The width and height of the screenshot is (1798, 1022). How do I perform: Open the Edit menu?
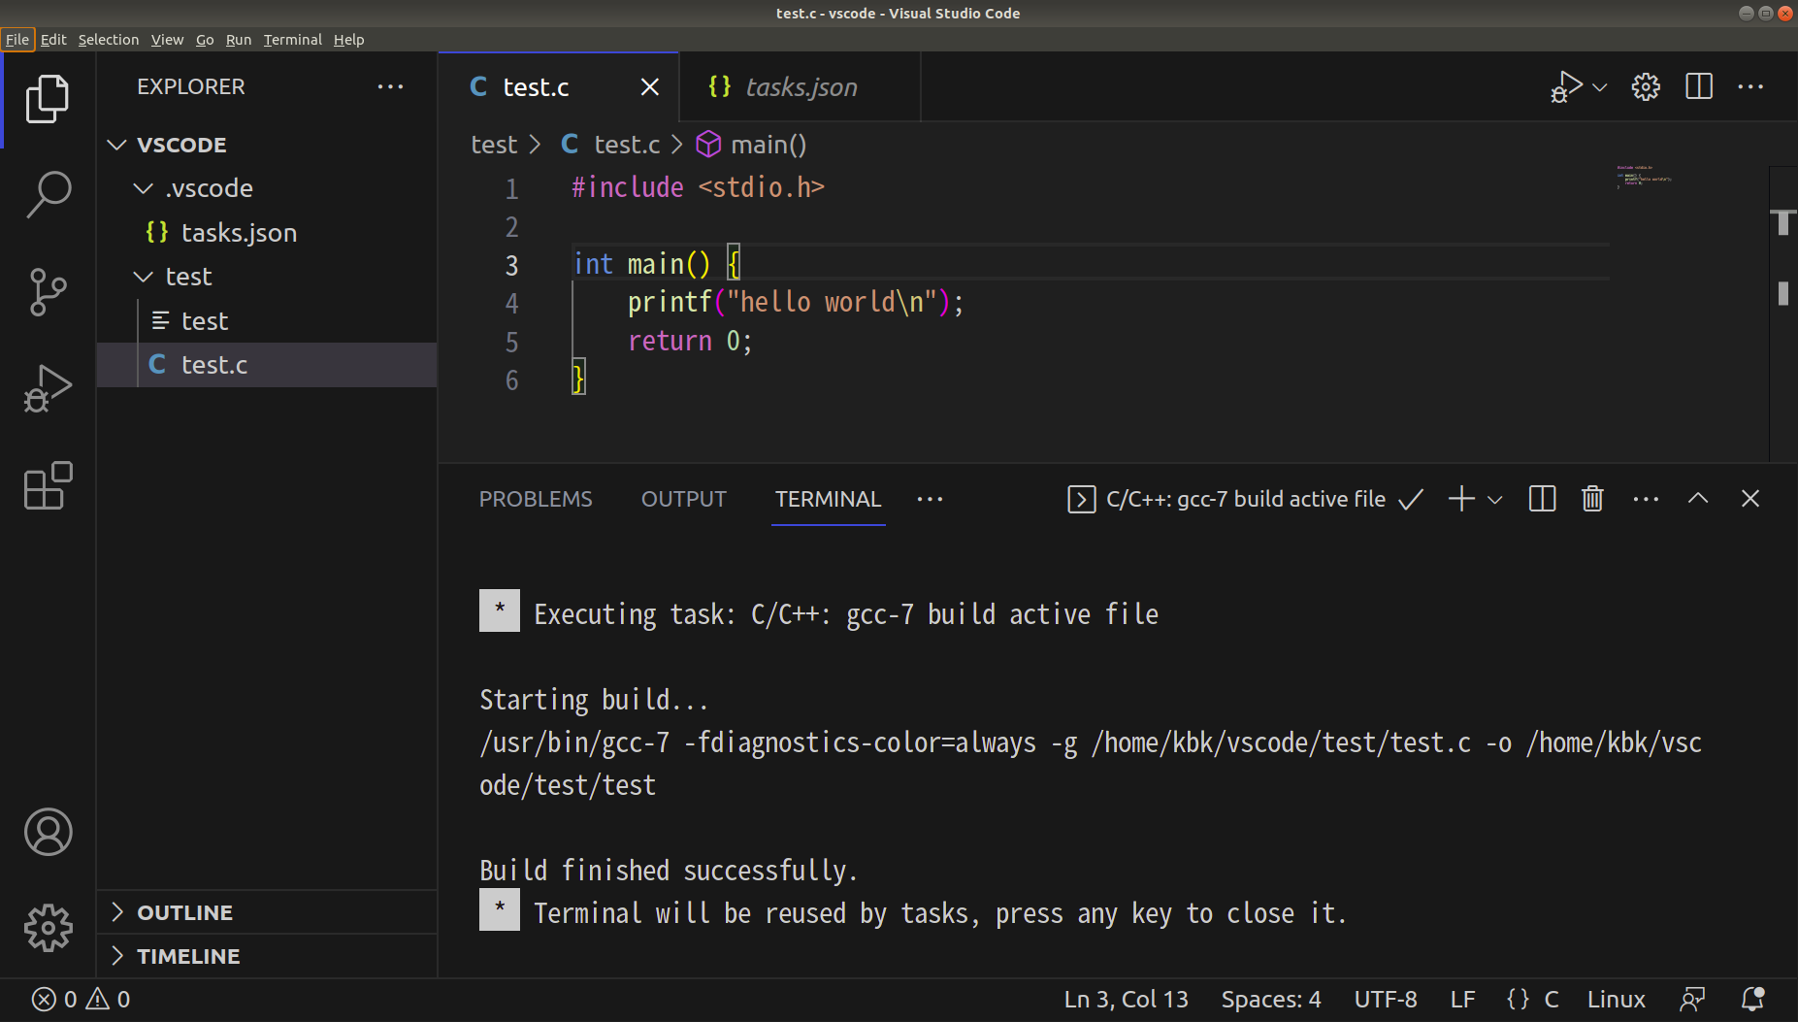[x=53, y=40]
